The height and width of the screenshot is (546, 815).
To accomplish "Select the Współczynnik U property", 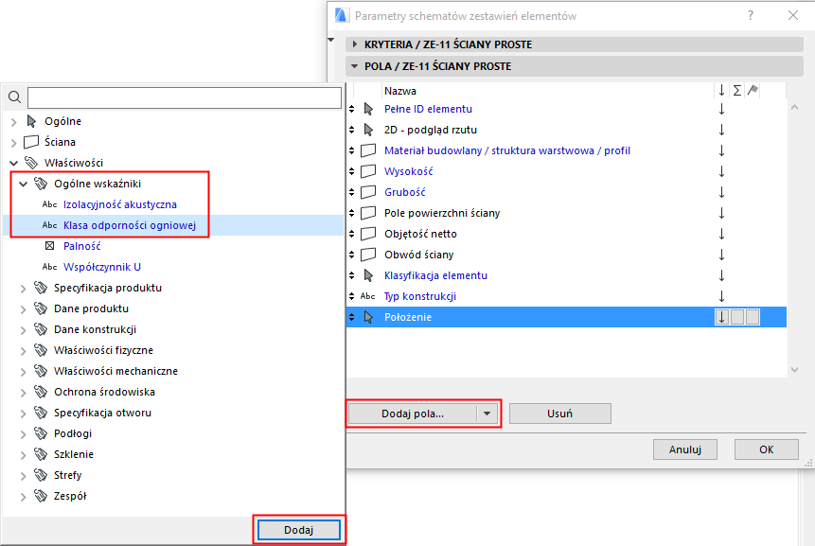I will [102, 267].
